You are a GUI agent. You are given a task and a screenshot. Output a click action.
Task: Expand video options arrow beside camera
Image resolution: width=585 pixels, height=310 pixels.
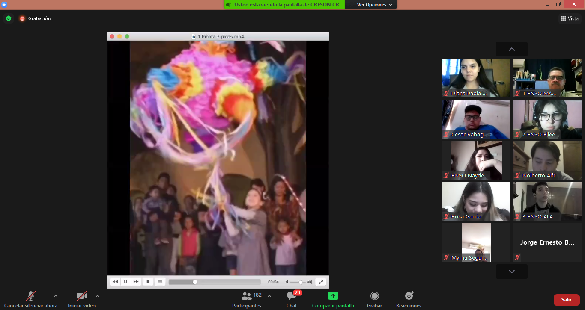click(97, 296)
